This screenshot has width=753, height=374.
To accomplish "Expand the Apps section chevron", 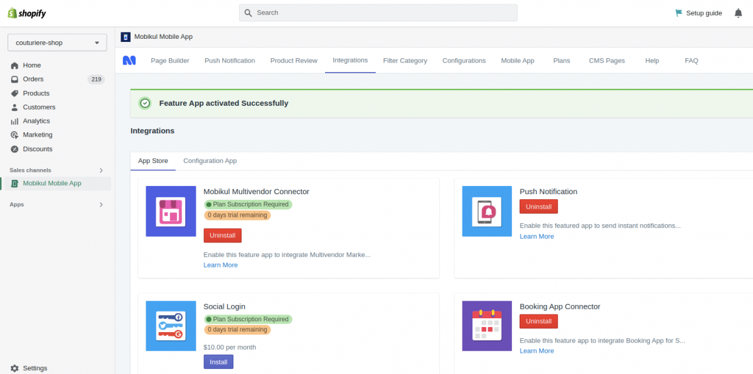I will tap(102, 205).
